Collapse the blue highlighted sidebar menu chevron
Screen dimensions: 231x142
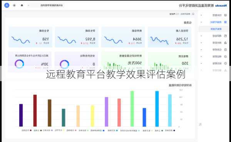(201, 22)
